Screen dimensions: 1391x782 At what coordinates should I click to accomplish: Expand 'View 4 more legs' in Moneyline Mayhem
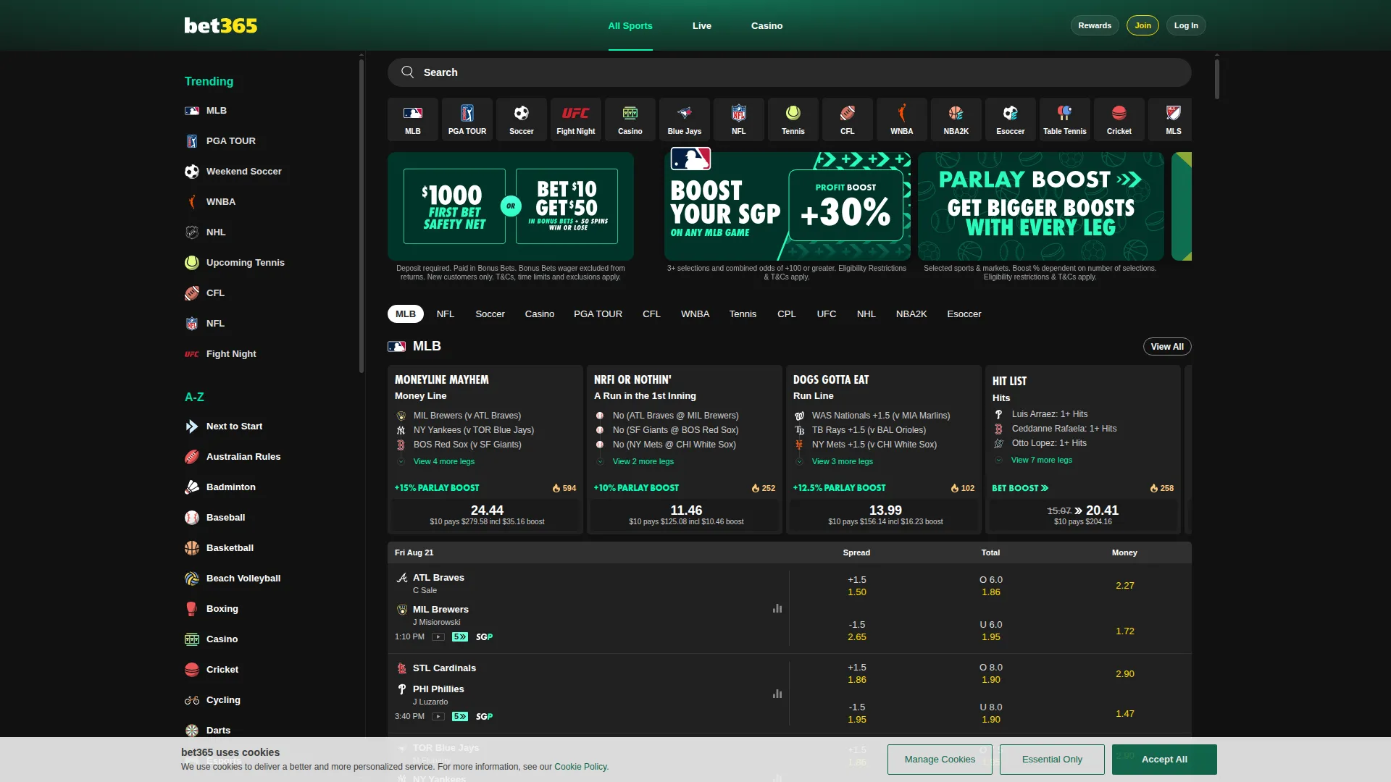[x=443, y=461]
